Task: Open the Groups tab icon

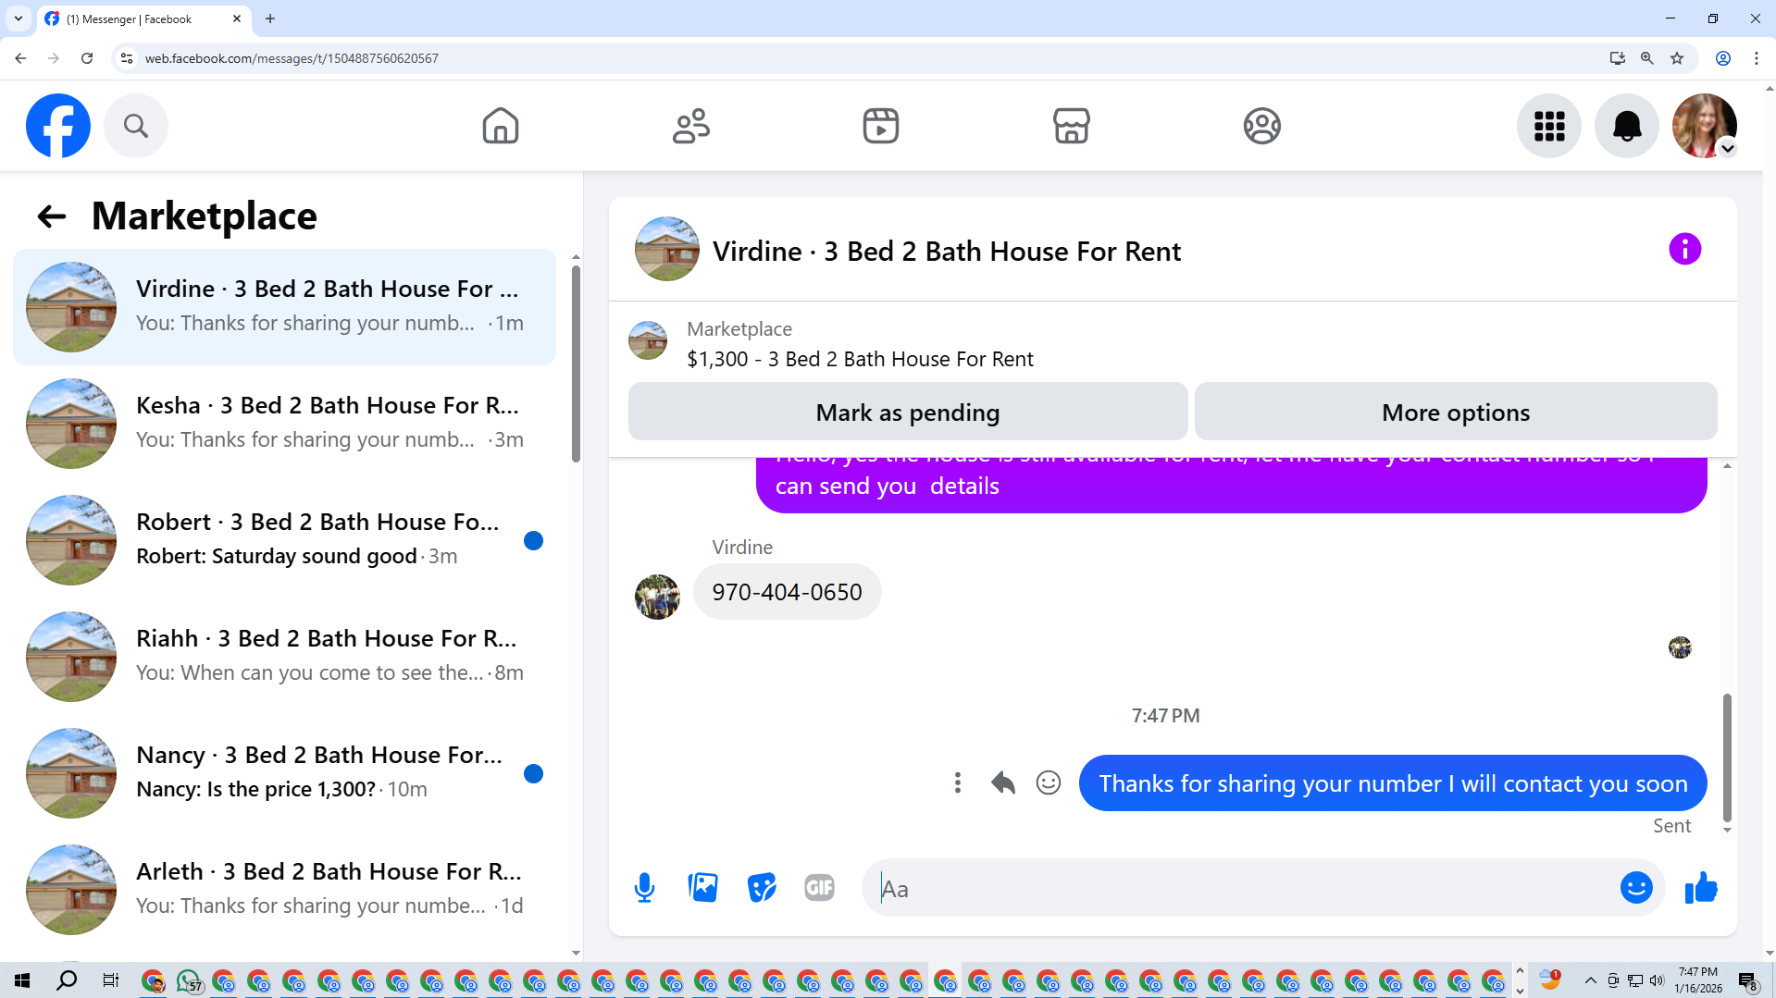Action: coord(1262,126)
